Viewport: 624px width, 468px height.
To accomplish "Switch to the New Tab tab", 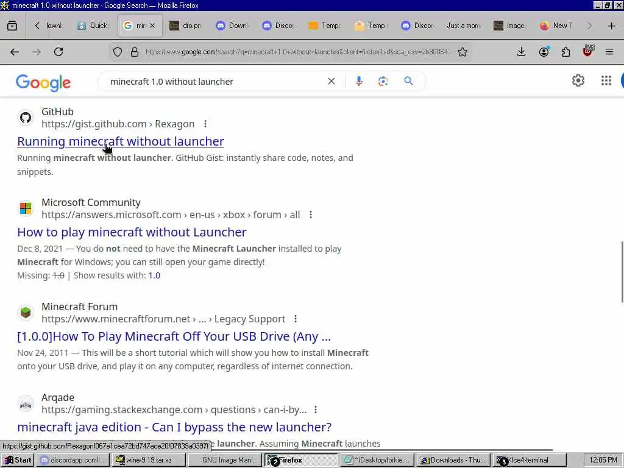I will pos(556,26).
